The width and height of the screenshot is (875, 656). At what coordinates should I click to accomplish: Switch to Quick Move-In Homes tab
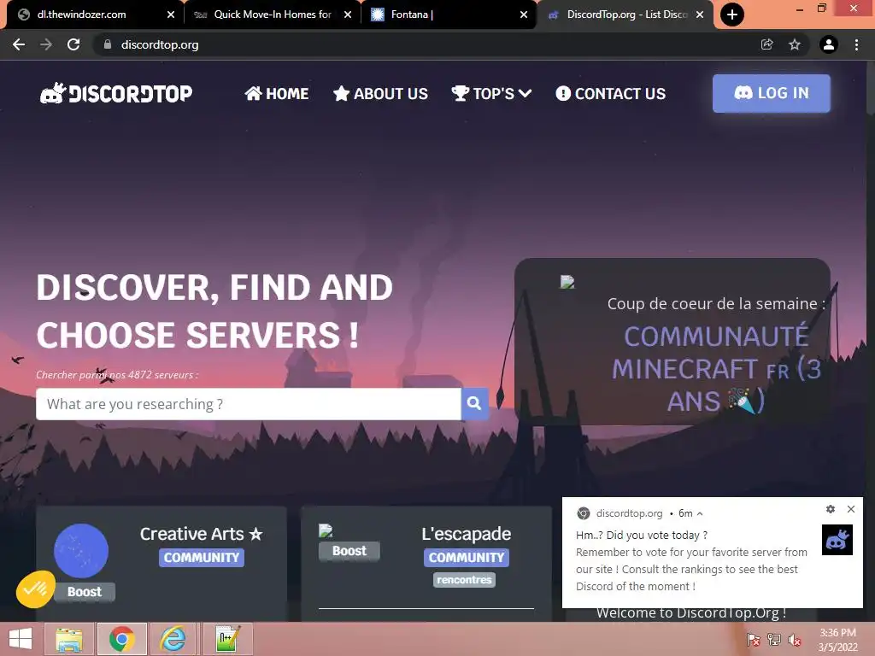272,15
